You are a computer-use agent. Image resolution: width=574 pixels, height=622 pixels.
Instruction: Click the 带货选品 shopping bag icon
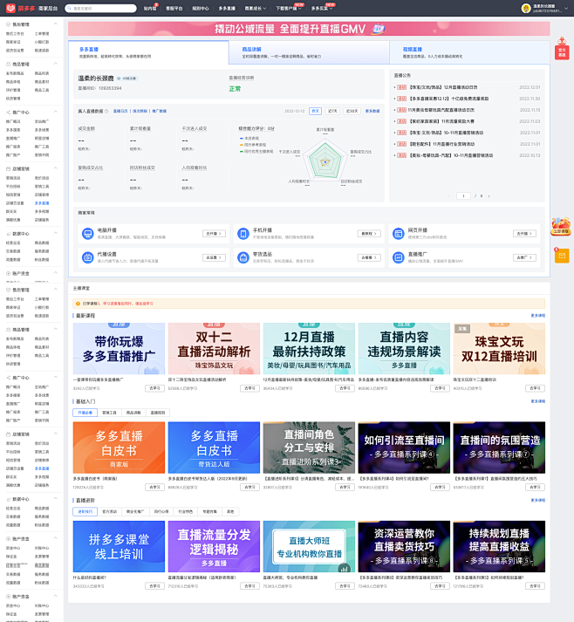pos(243,257)
